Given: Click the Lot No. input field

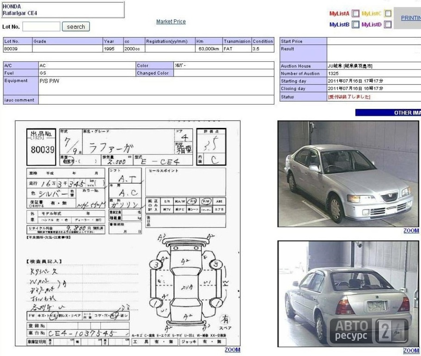Looking at the screenshot, I should [41, 26].
